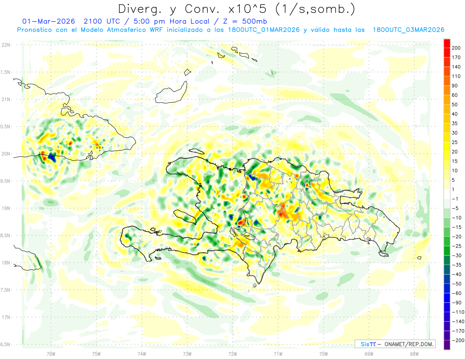
Task: Select the '70W' longitude axis label
Action: [324, 354]
